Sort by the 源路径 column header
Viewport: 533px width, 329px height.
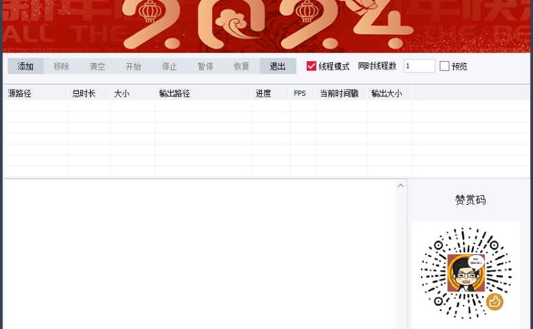(36, 93)
